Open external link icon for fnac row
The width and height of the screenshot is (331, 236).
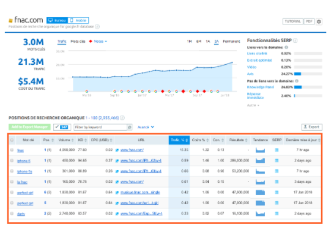[x=117, y=150]
